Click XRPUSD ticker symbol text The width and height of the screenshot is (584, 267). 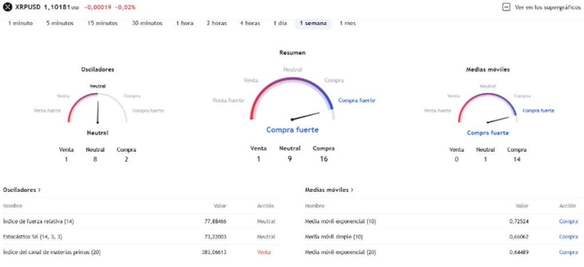pyautogui.click(x=28, y=7)
